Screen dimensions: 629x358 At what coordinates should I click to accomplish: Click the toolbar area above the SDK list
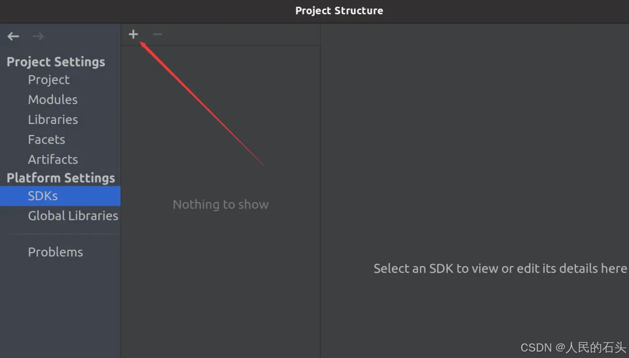[x=233, y=34]
